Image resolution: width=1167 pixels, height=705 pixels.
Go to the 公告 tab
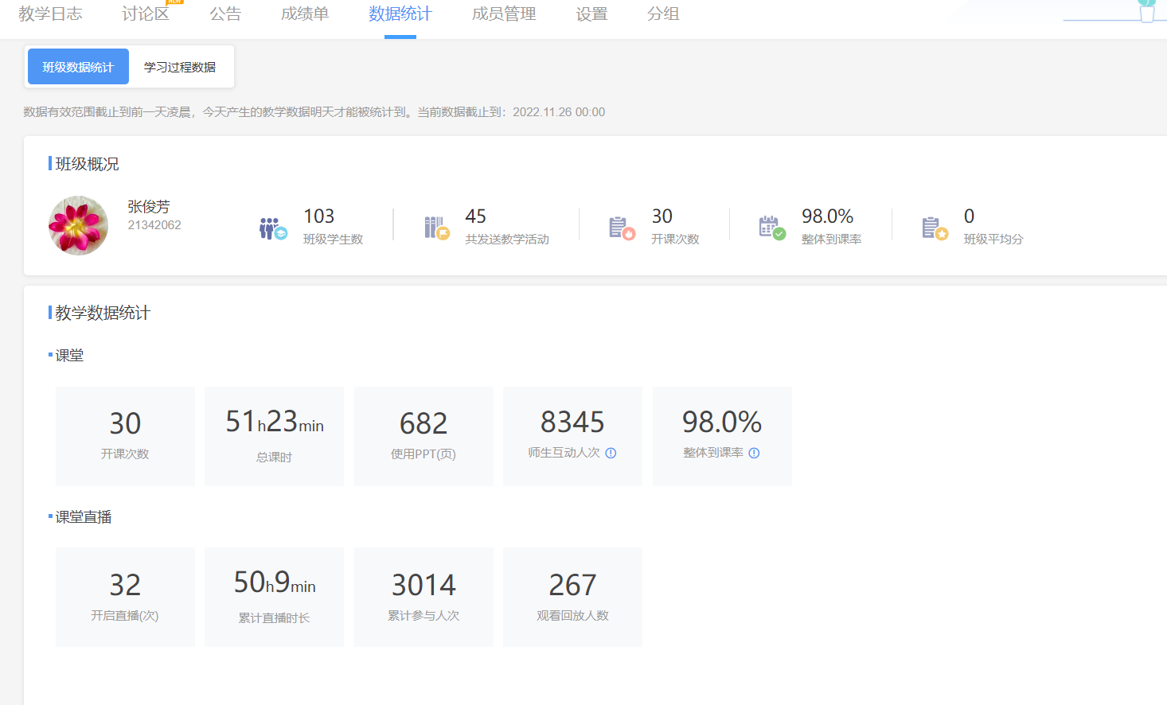click(x=225, y=14)
